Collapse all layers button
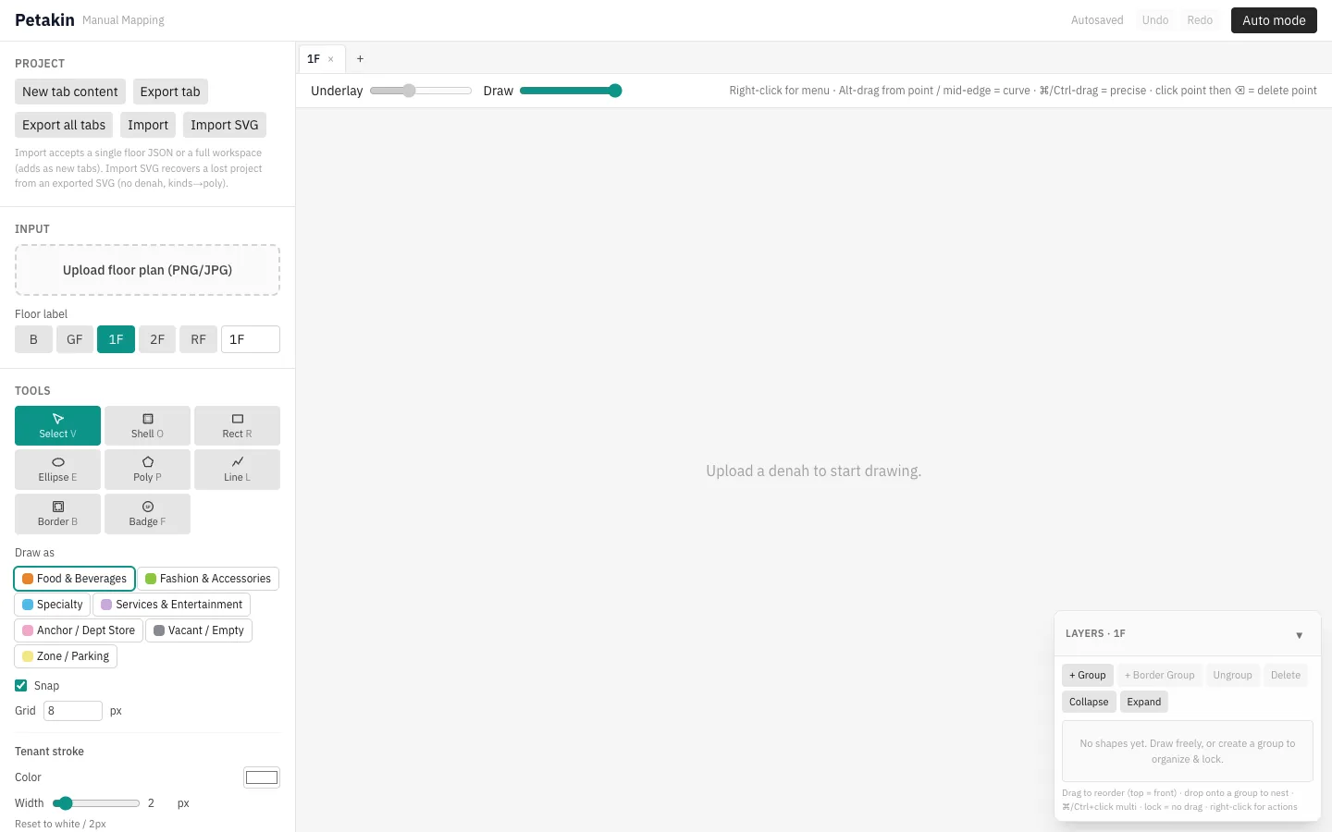The height and width of the screenshot is (832, 1332). pyautogui.click(x=1089, y=702)
